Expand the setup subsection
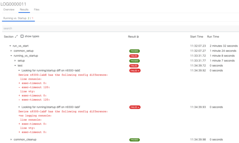Image resolution: width=239 pixels, height=143 pixels. [x=15, y=60]
